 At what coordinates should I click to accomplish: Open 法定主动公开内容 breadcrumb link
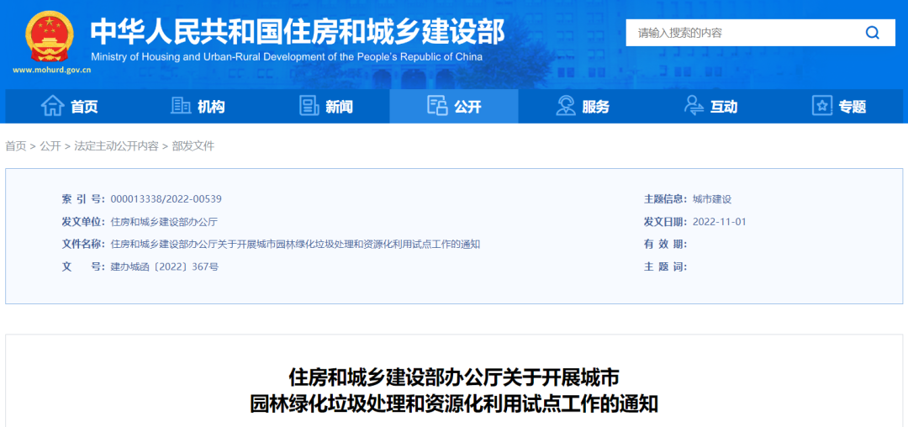click(x=116, y=146)
